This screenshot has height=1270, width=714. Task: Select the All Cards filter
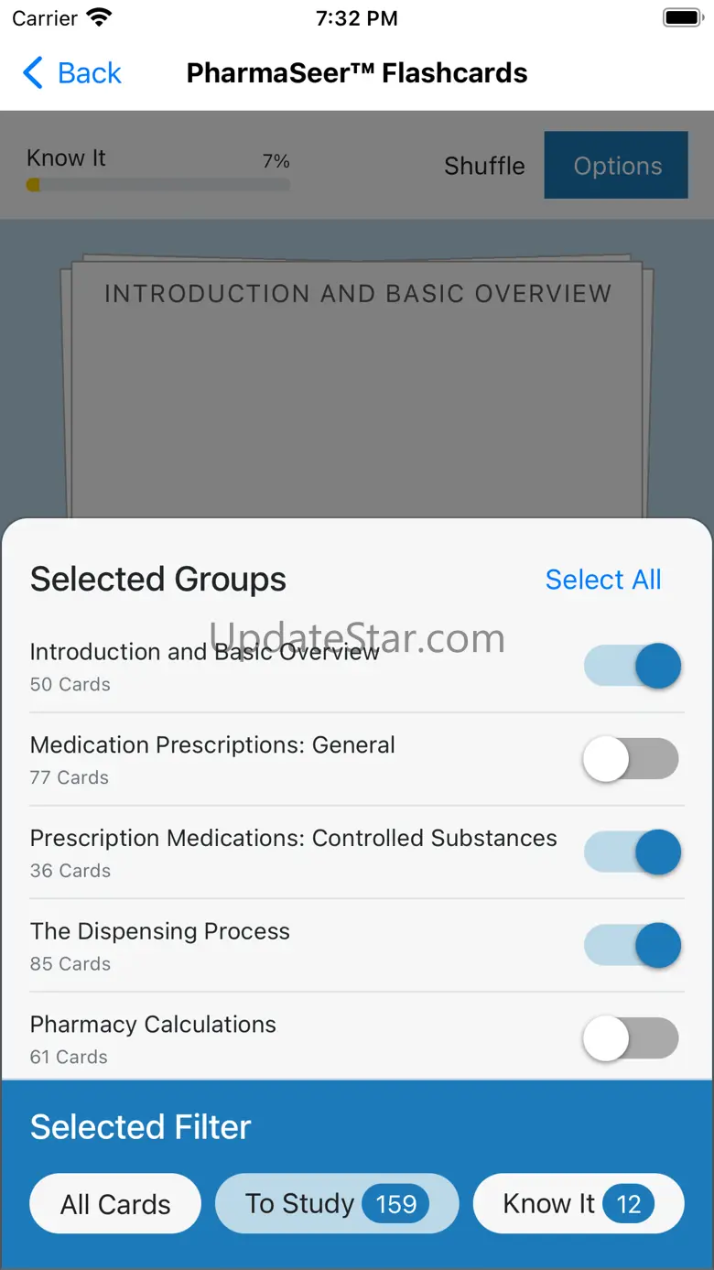115,1204
